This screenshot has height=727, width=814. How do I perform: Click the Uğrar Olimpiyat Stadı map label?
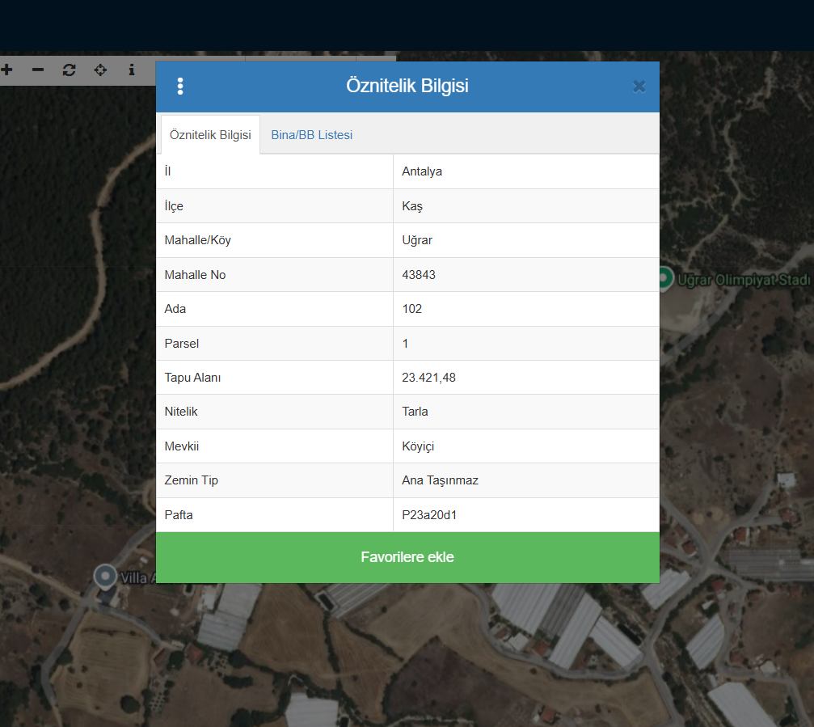coord(744,281)
